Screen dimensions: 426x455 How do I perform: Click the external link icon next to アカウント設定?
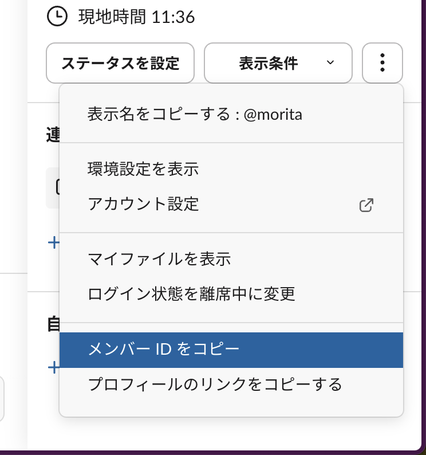coord(366,205)
